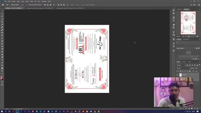Toggle the layer filter on/off switch
The height and width of the screenshot is (113, 201).
click(200, 65)
